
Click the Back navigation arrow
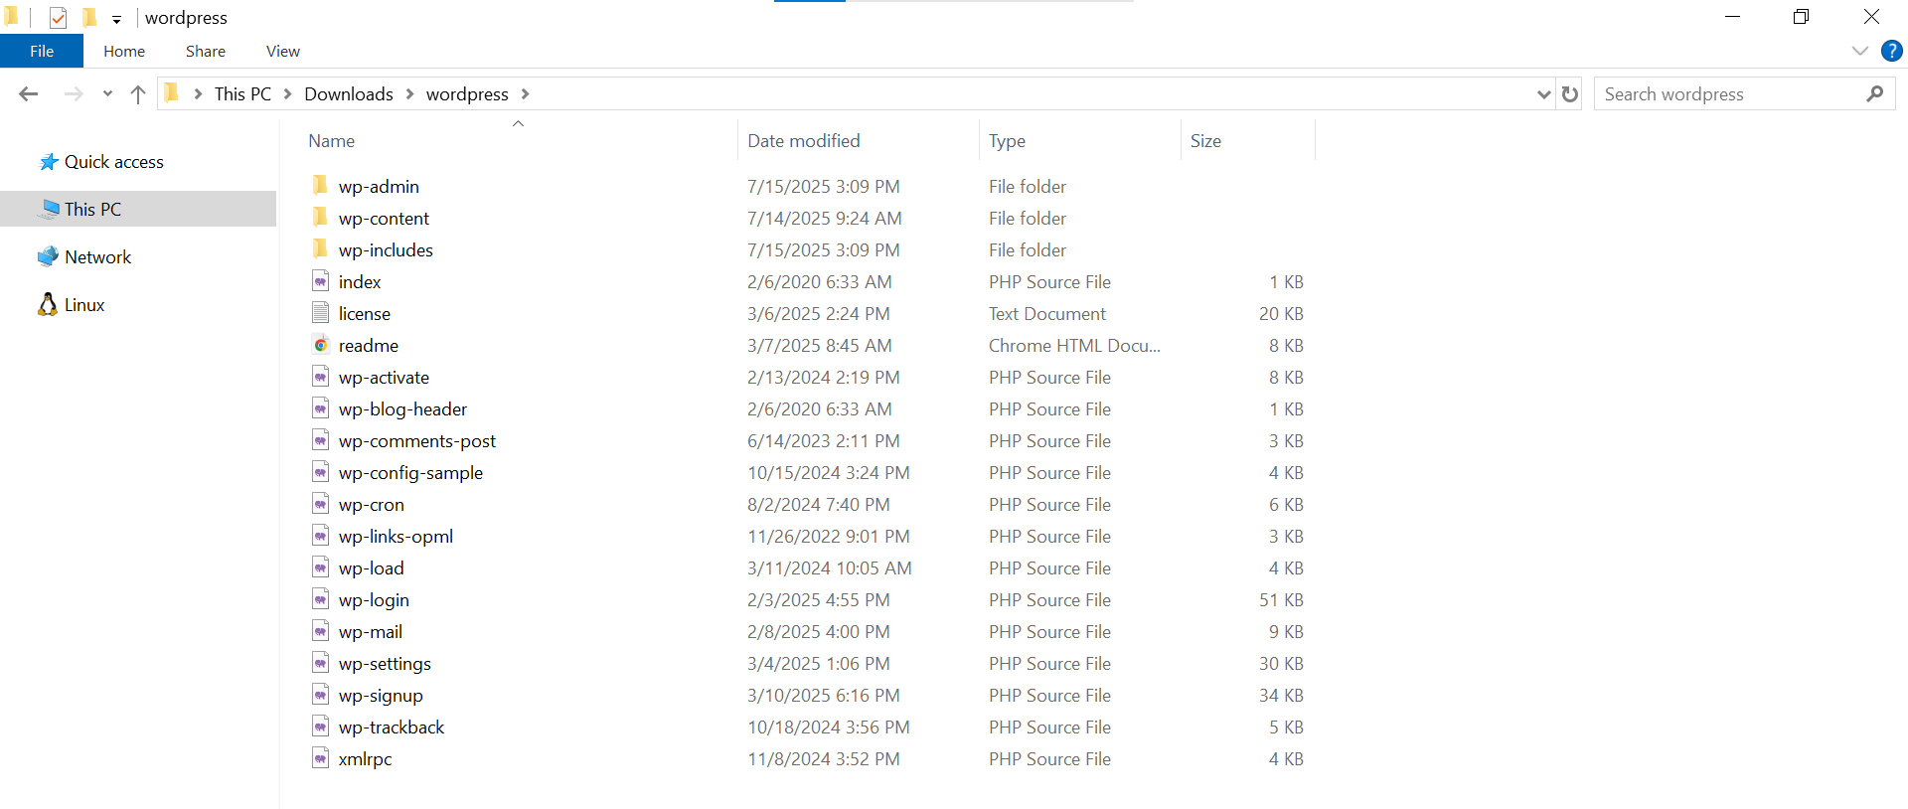coord(28,94)
